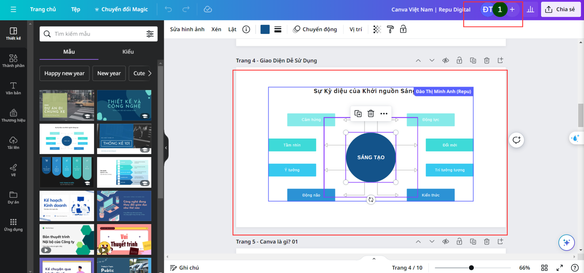This screenshot has height=273, width=584.
Task: Click the undo arrow icon
Action: tap(168, 9)
